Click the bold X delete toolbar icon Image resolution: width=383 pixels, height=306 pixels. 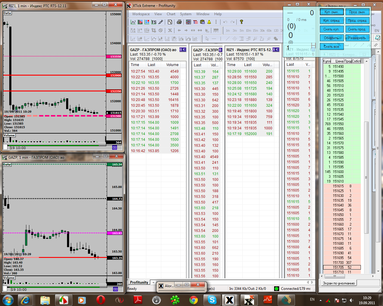[170, 30]
